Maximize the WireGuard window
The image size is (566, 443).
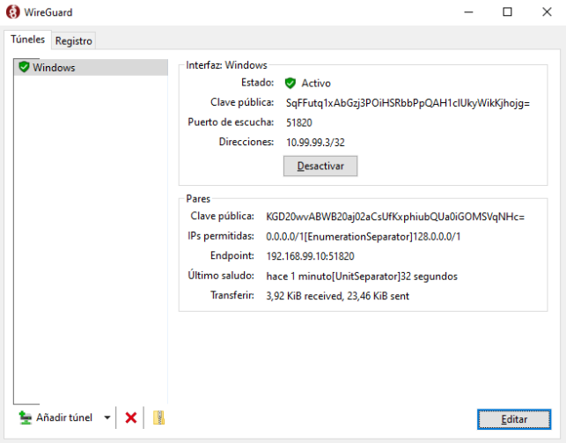coord(507,12)
